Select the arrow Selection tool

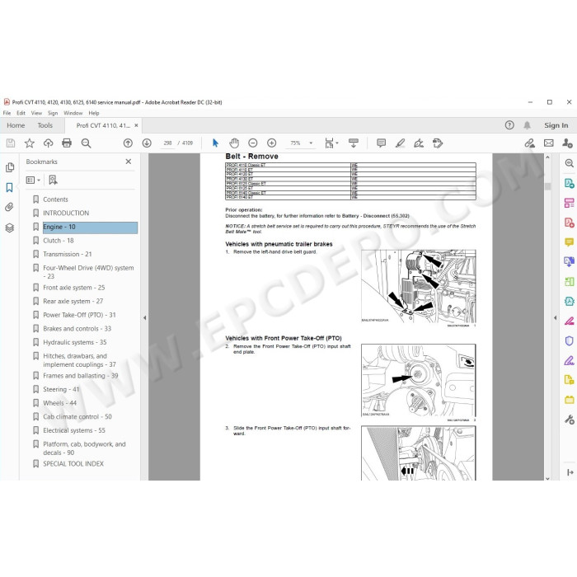point(215,143)
